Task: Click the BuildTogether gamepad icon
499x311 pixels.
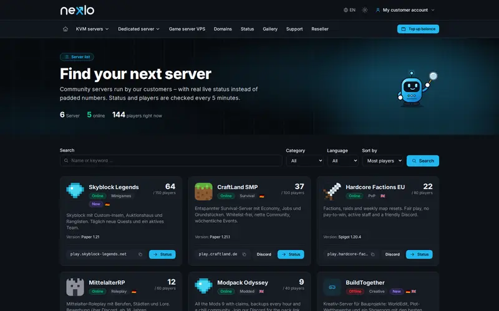Action: coord(332,287)
